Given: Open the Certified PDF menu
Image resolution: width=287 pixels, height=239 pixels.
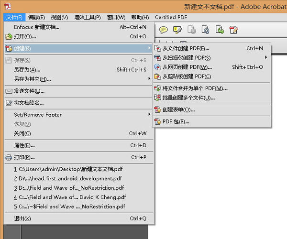Looking at the screenshot, I should [x=171, y=17].
